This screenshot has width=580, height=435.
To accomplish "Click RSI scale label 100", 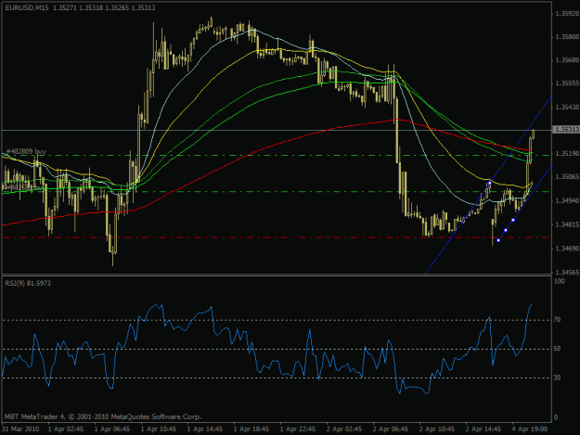I will pyautogui.click(x=560, y=281).
